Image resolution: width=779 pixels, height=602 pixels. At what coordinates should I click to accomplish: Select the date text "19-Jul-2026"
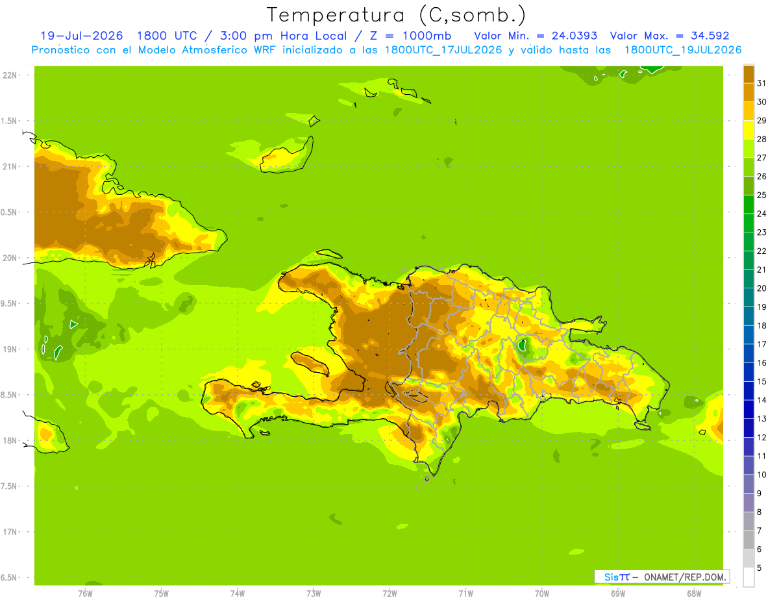(81, 36)
